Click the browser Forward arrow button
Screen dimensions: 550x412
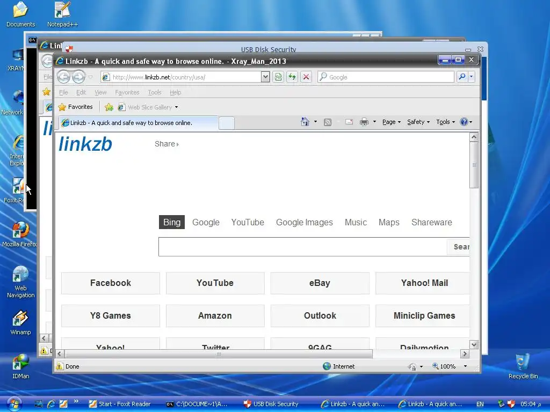tap(78, 77)
